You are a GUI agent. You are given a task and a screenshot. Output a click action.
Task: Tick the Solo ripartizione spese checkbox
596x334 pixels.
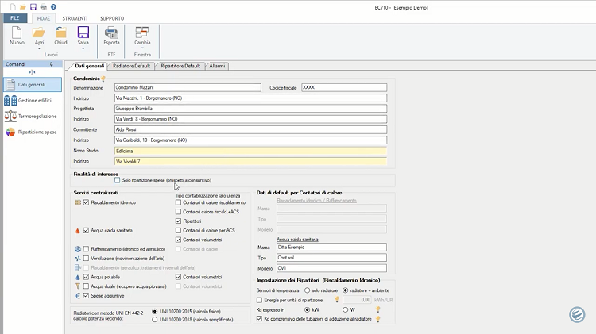(x=118, y=180)
